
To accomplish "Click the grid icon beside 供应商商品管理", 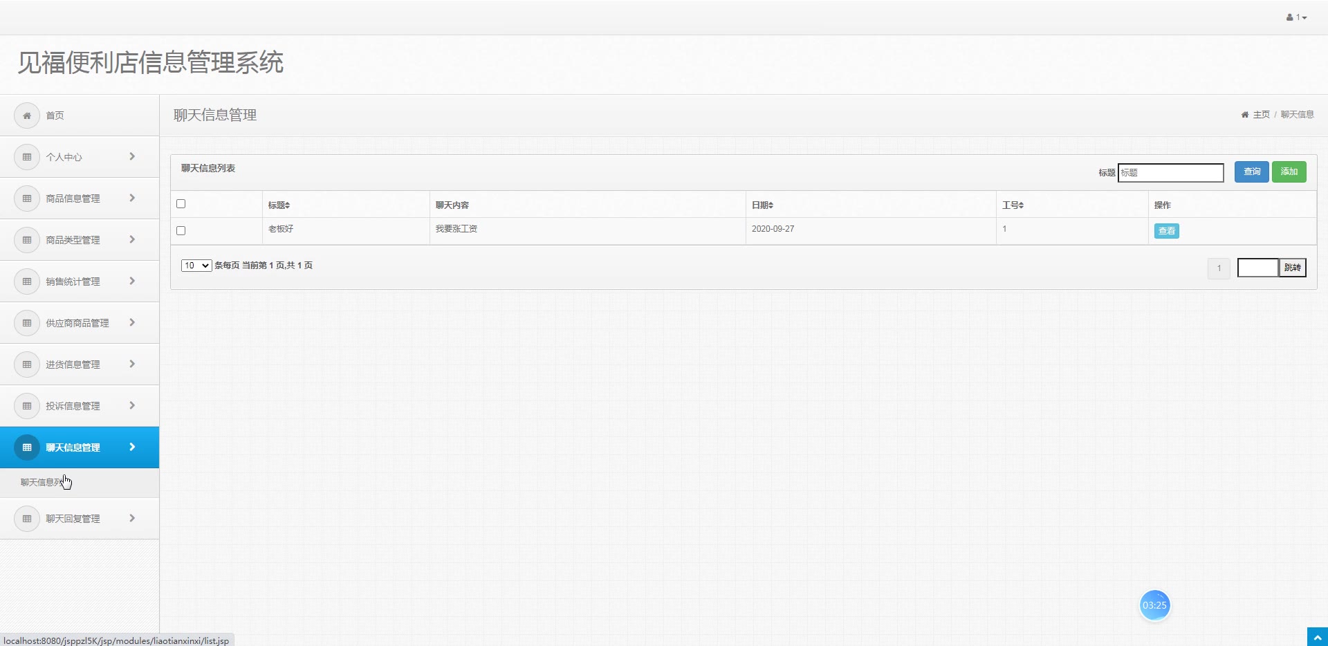I will [27, 323].
